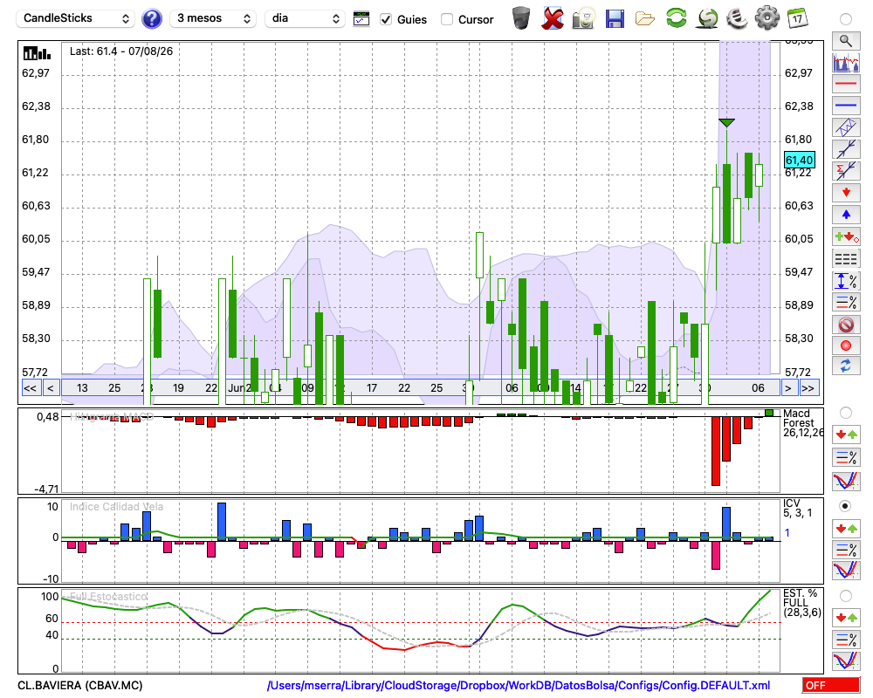Viewport: 873px width, 698px height.
Task: Click the magnifying glass zoom tool
Action: tap(846, 41)
